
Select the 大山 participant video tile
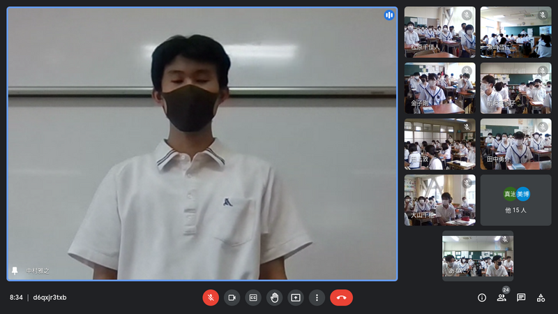439,200
